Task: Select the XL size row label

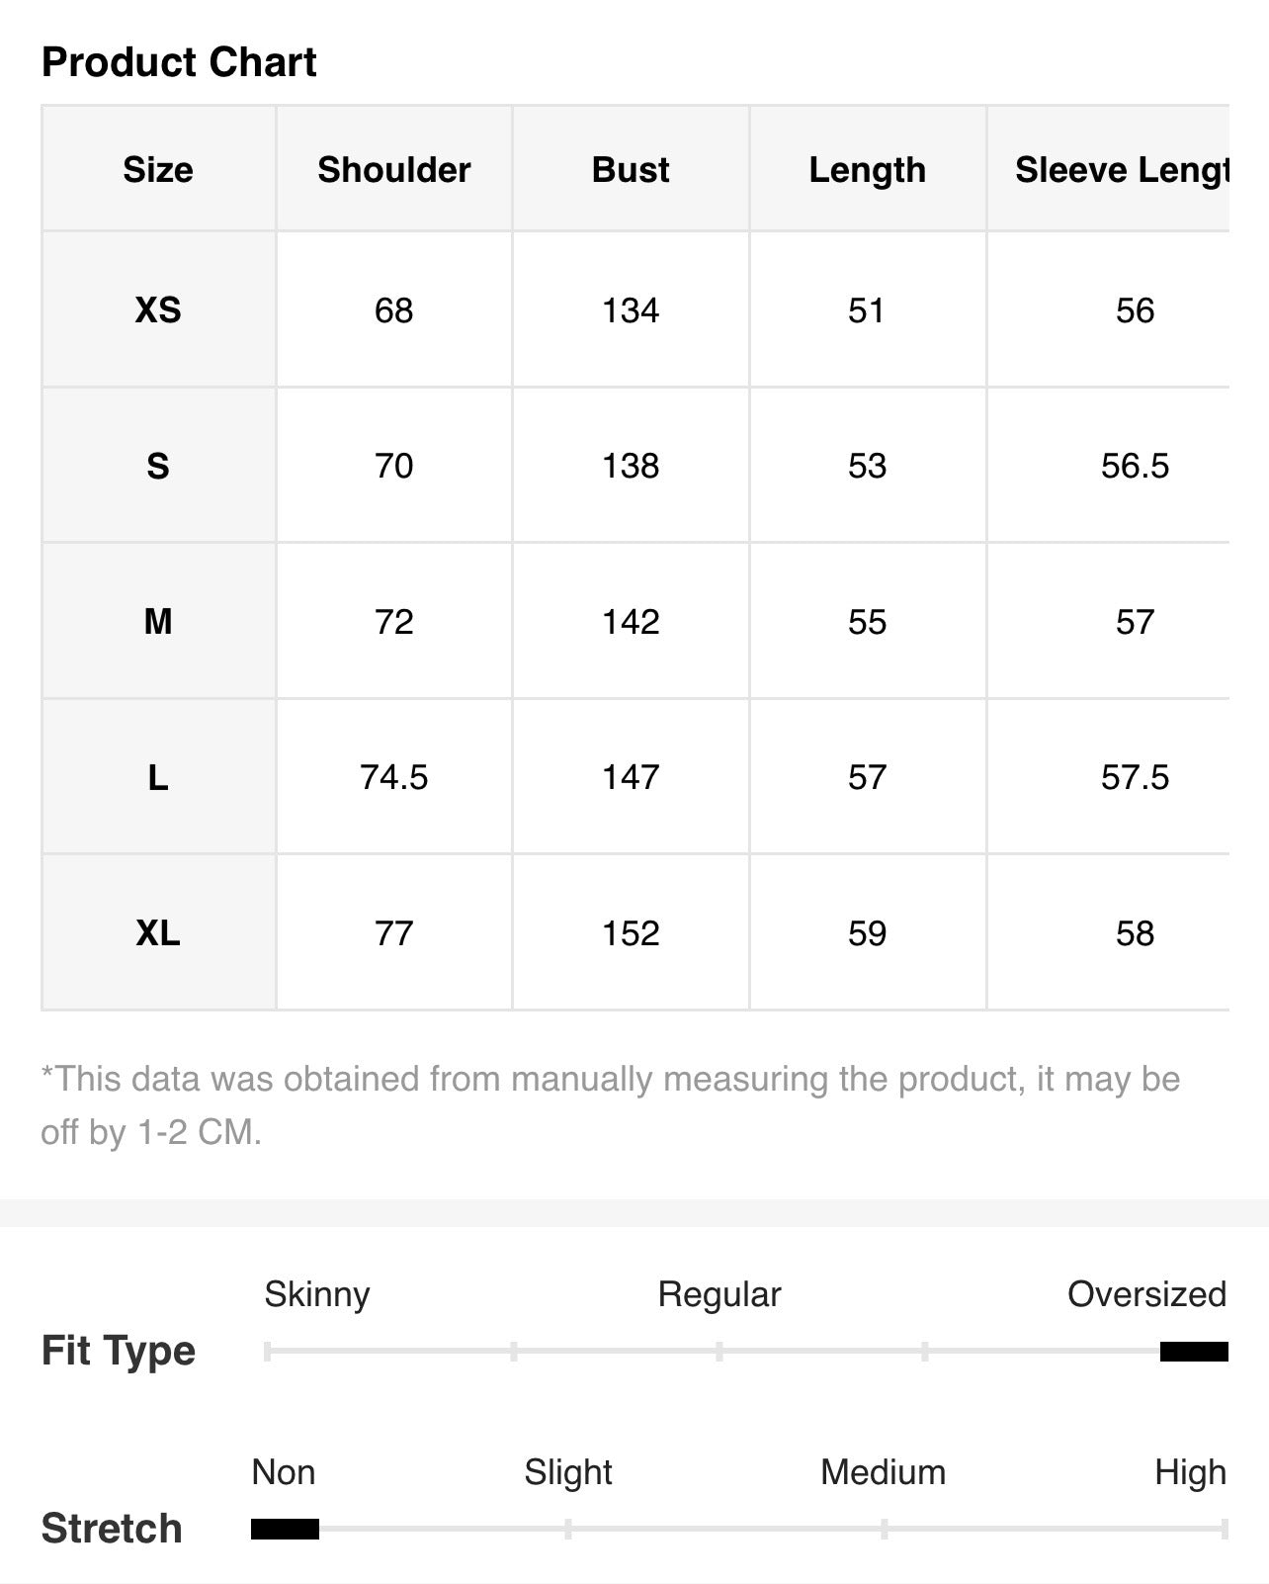Action: point(158,932)
